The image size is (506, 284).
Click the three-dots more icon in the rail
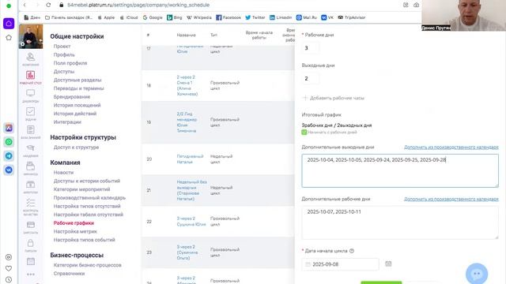(31, 275)
